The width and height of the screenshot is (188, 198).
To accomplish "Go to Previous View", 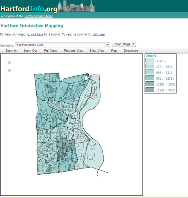I will click(x=73, y=50).
